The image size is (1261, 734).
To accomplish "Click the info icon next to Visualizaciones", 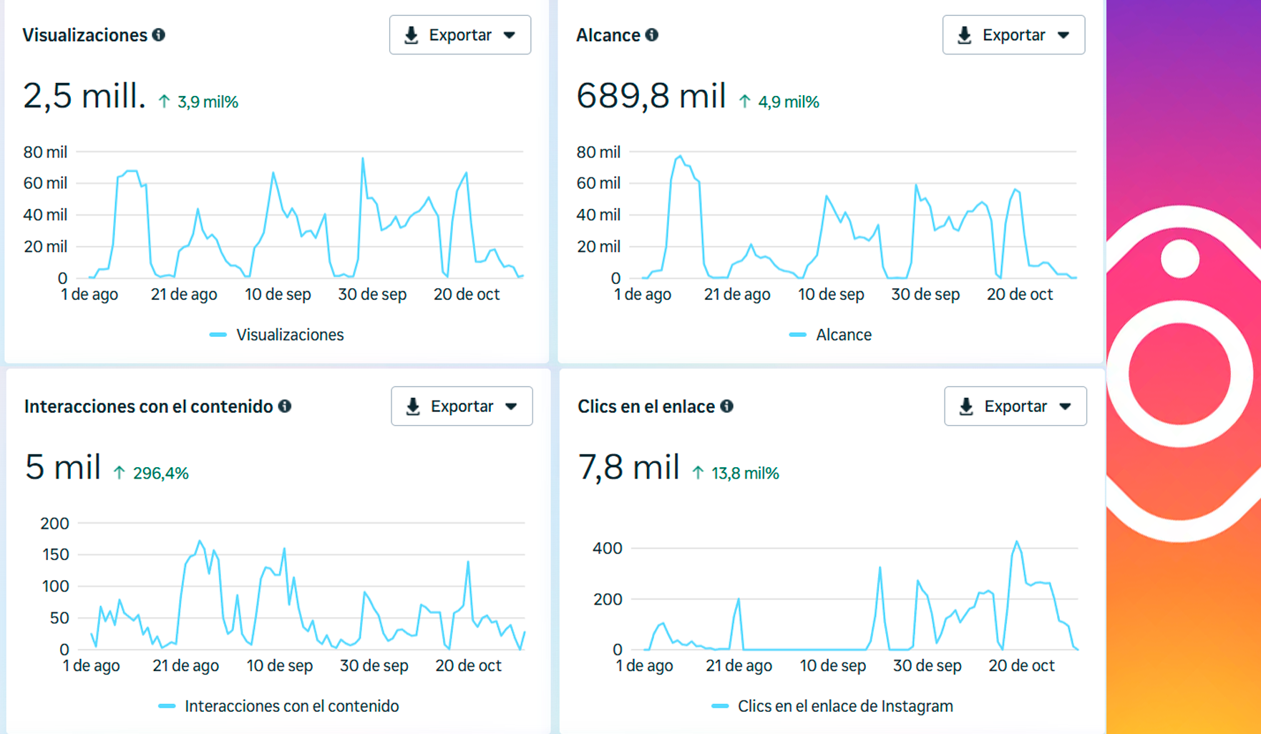I will click(x=159, y=35).
